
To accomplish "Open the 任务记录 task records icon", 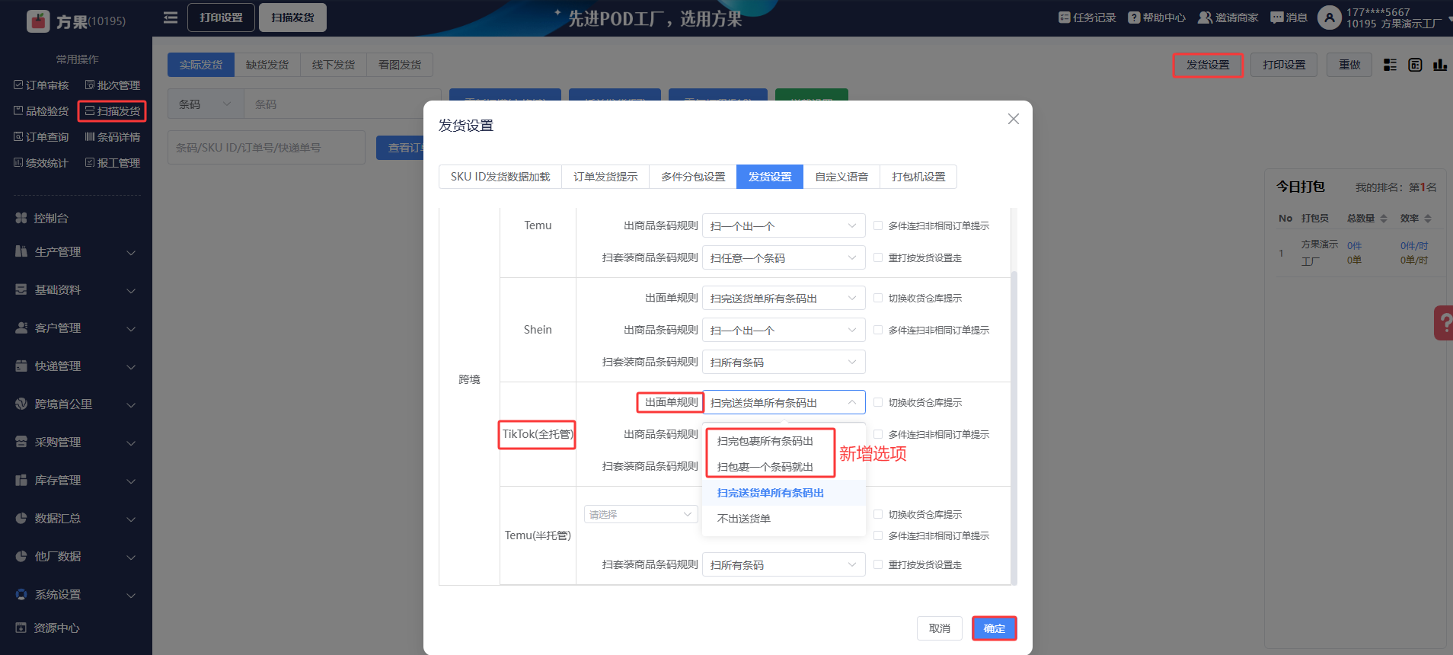I will (x=1064, y=18).
